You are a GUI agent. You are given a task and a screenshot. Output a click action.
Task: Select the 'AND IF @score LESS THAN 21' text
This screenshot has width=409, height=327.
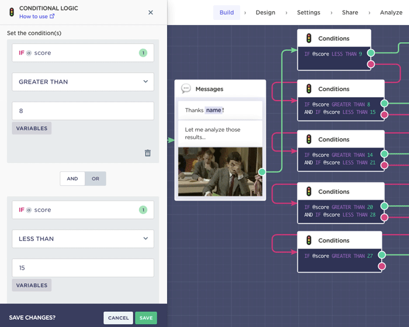pos(340,163)
